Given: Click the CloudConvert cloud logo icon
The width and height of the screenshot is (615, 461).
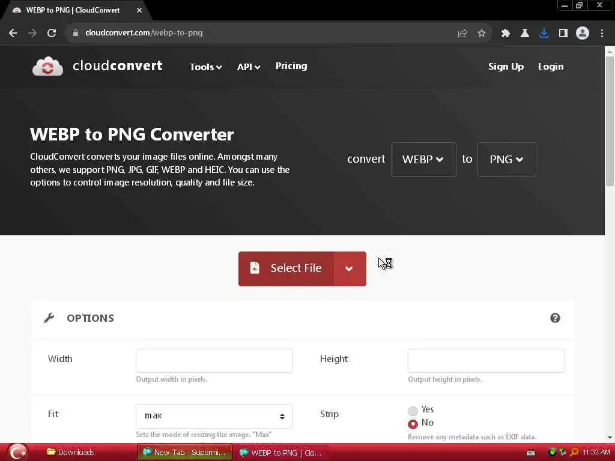Looking at the screenshot, I should click(x=47, y=66).
